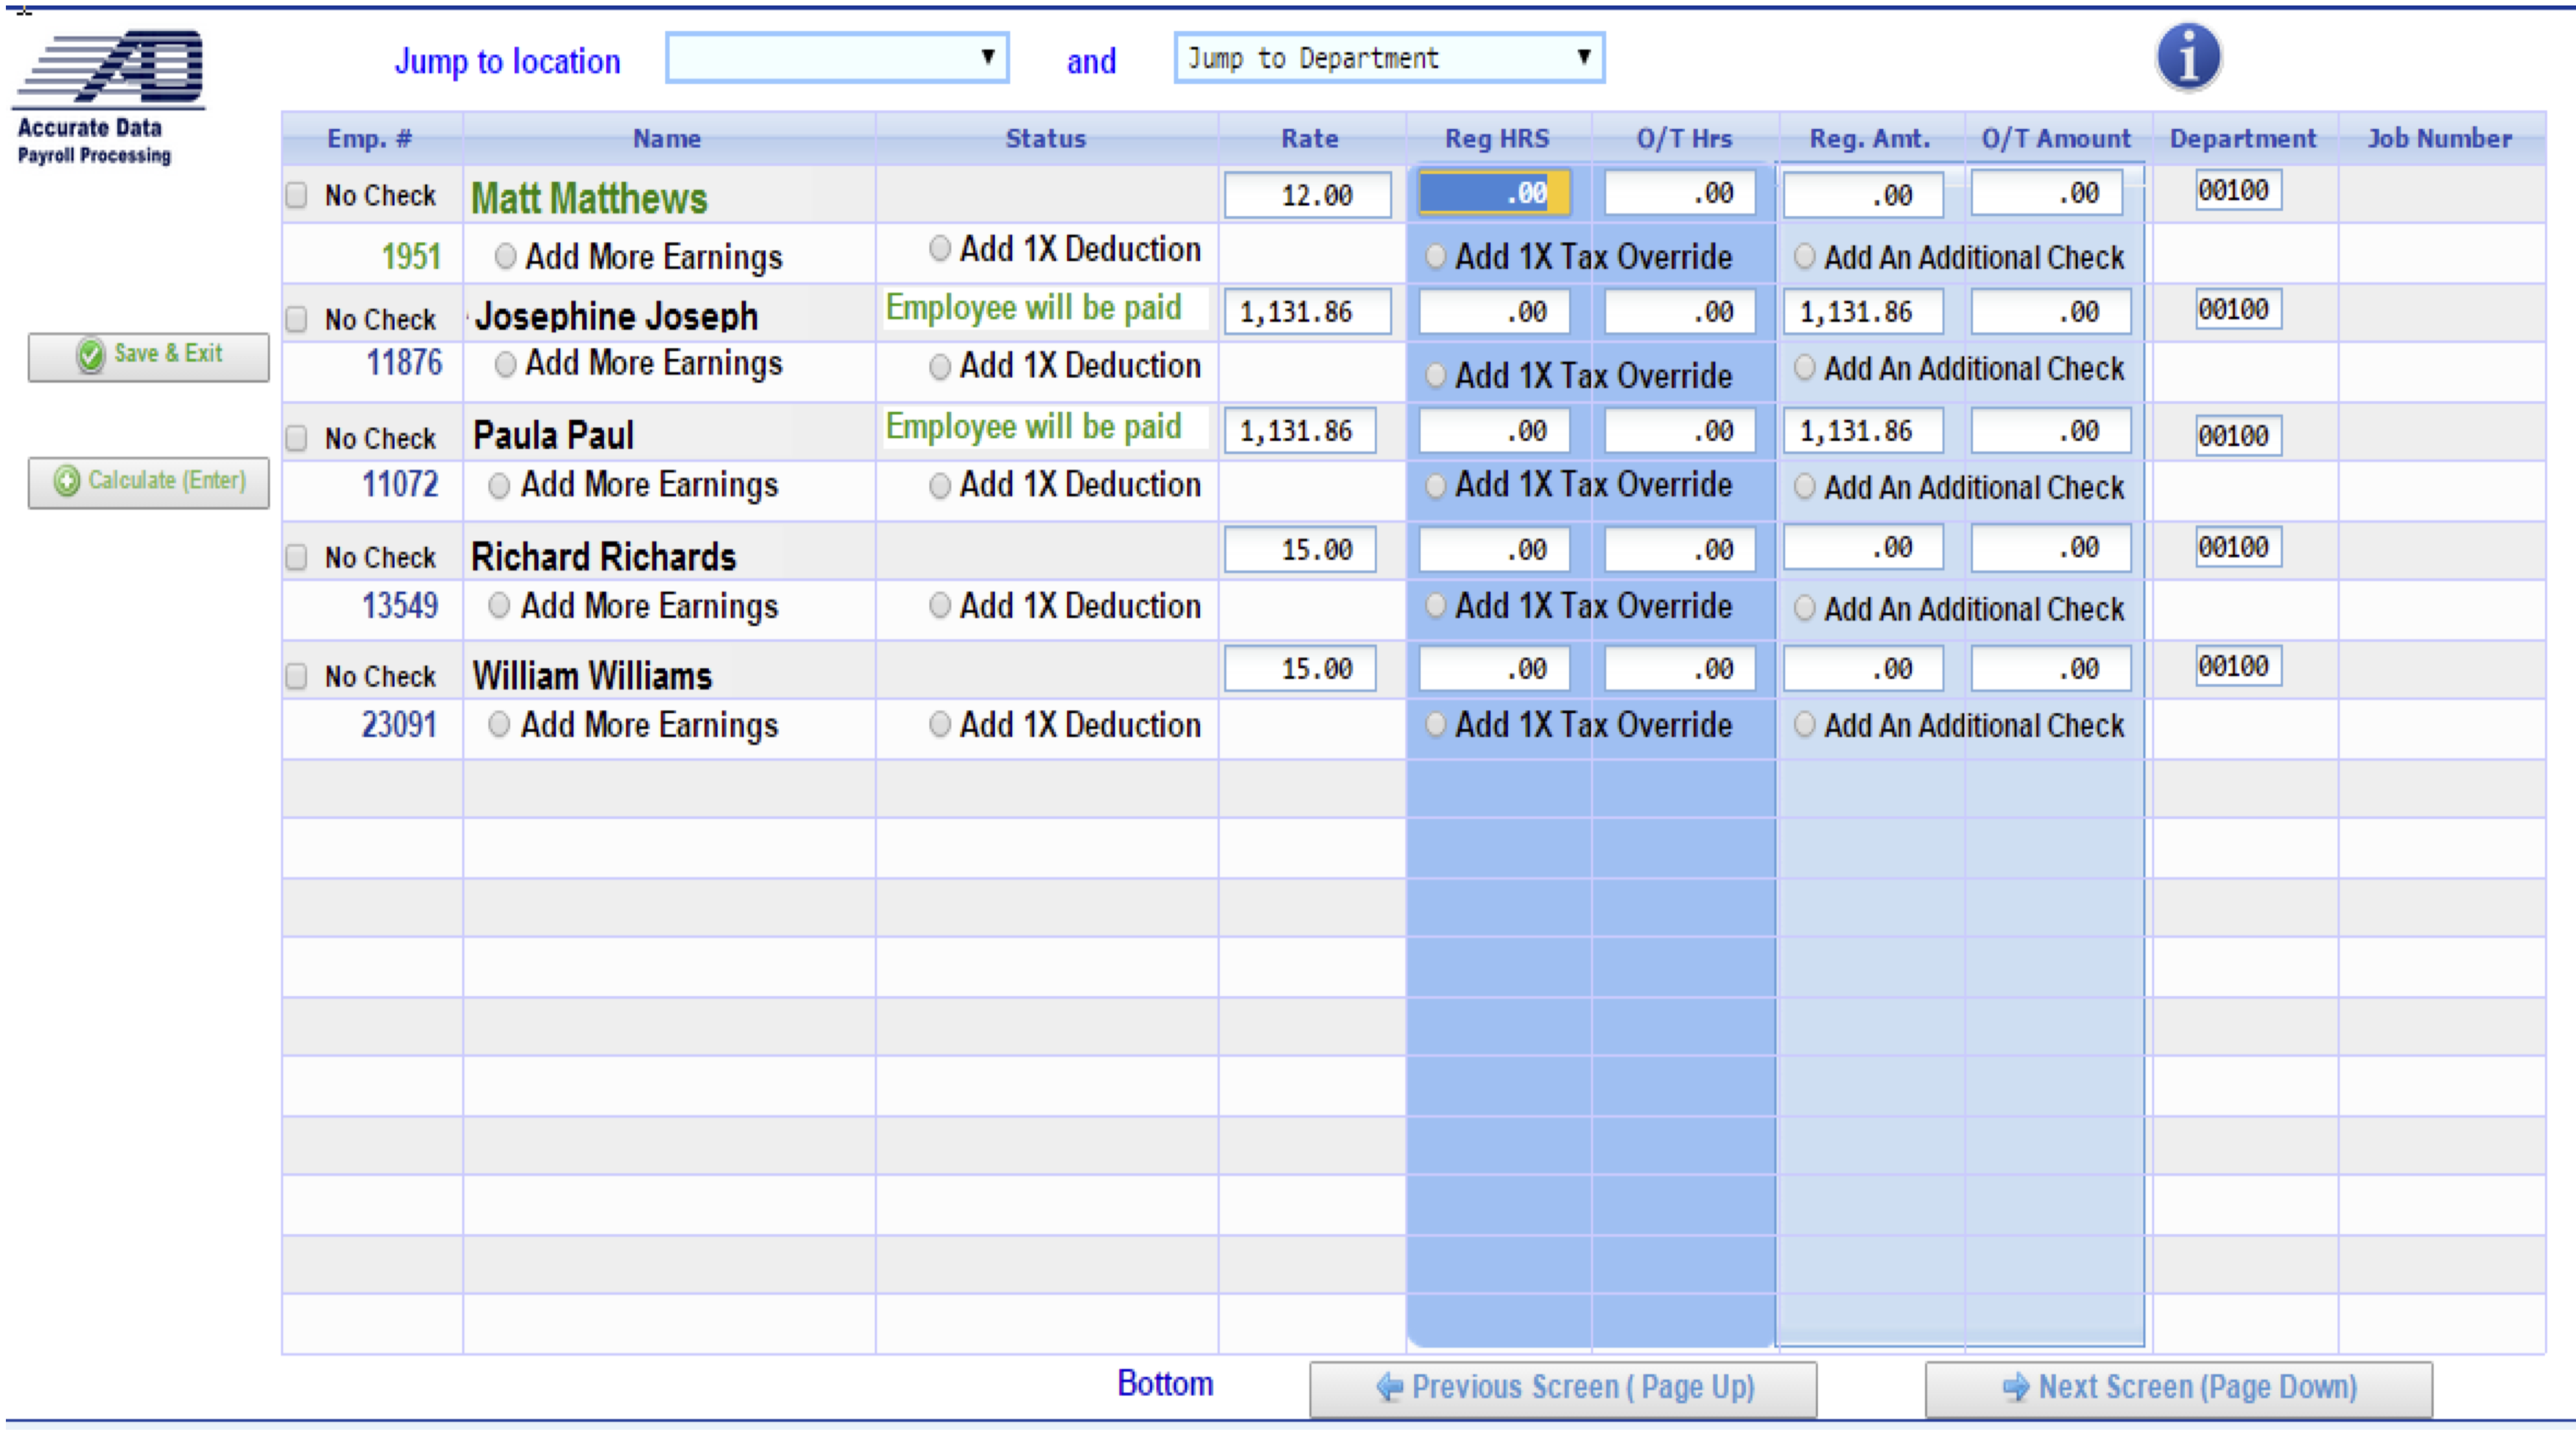This screenshot has width=2576, height=1431.
Task: Select Add More Earnings for employee 13549
Action: pos(499,606)
